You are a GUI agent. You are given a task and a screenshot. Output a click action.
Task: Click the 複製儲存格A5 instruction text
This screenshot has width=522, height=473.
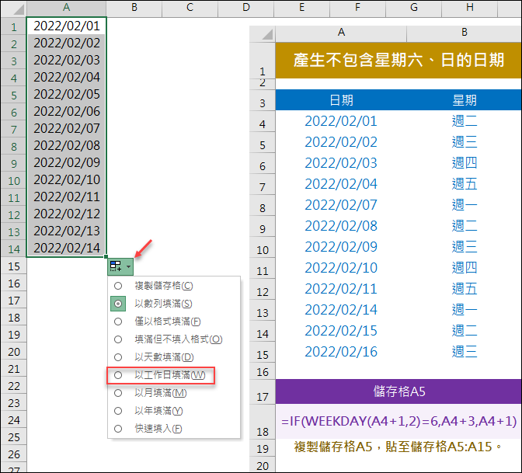[398, 447]
